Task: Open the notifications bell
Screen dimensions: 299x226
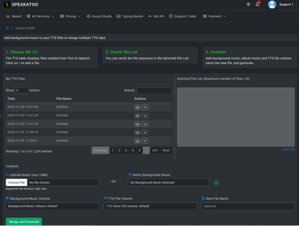Action: click(257, 4)
